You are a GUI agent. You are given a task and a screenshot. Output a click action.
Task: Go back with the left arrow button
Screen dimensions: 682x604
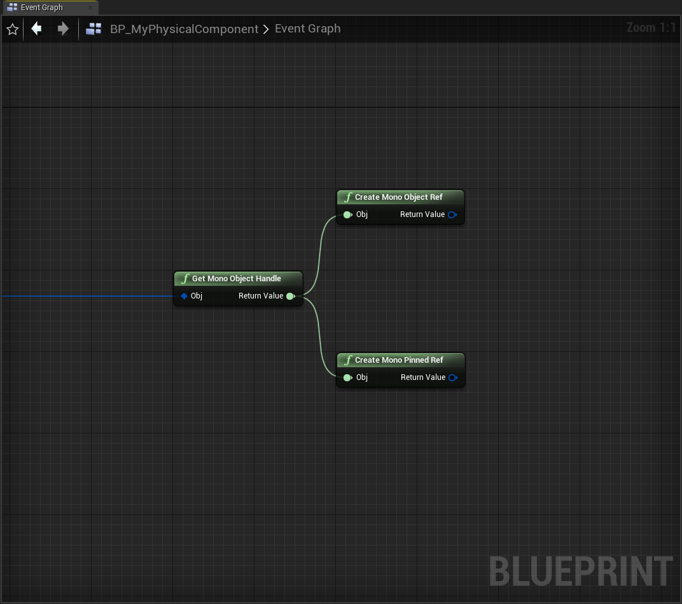36,29
